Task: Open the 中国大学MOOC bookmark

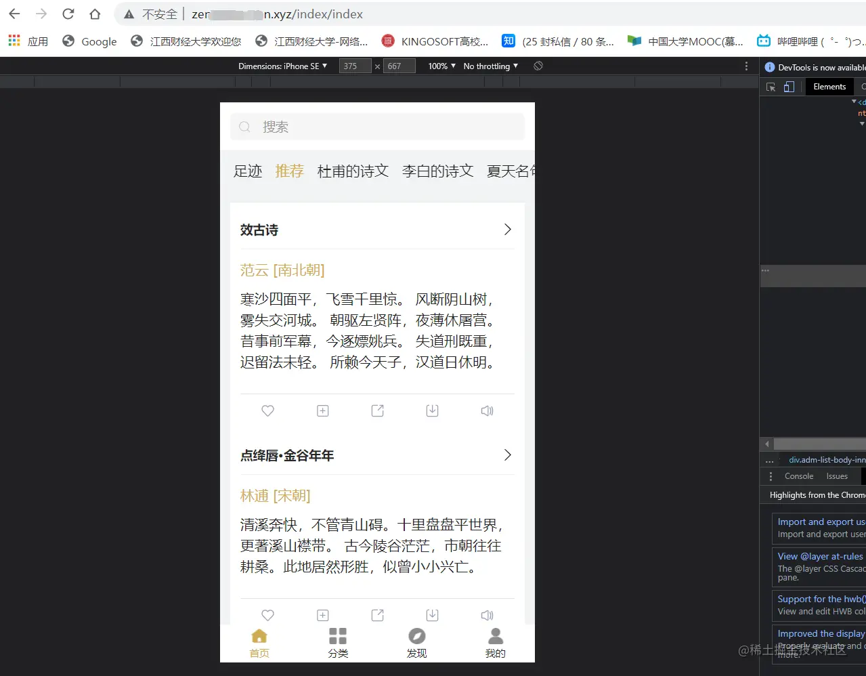Action: (685, 41)
